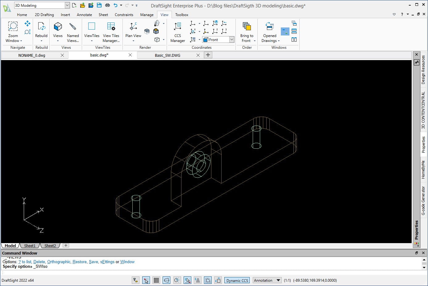This screenshot has height=286, width=428.
Task: Click the Opened Drawings icon
Action: click(x=270, y=26)
